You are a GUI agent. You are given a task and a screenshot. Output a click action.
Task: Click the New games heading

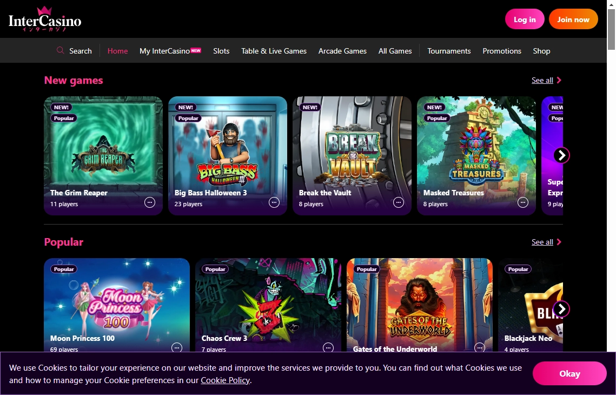click(x=74, y=80)
